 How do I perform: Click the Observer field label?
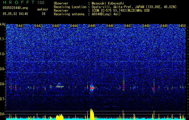click(x=61, y=4)
